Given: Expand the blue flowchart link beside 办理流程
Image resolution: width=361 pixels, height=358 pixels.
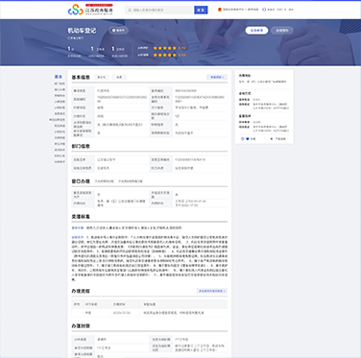Looking at the screenshot, I should (212, 291).
